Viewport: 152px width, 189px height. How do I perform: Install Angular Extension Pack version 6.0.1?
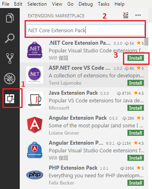tap(135, 158)
